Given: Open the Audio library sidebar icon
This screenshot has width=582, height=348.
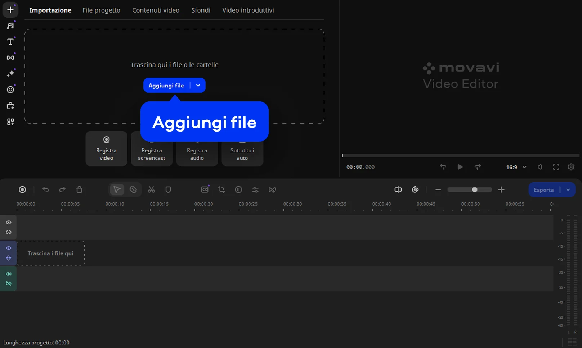Looking at the screenshot, I should point(10,26).
